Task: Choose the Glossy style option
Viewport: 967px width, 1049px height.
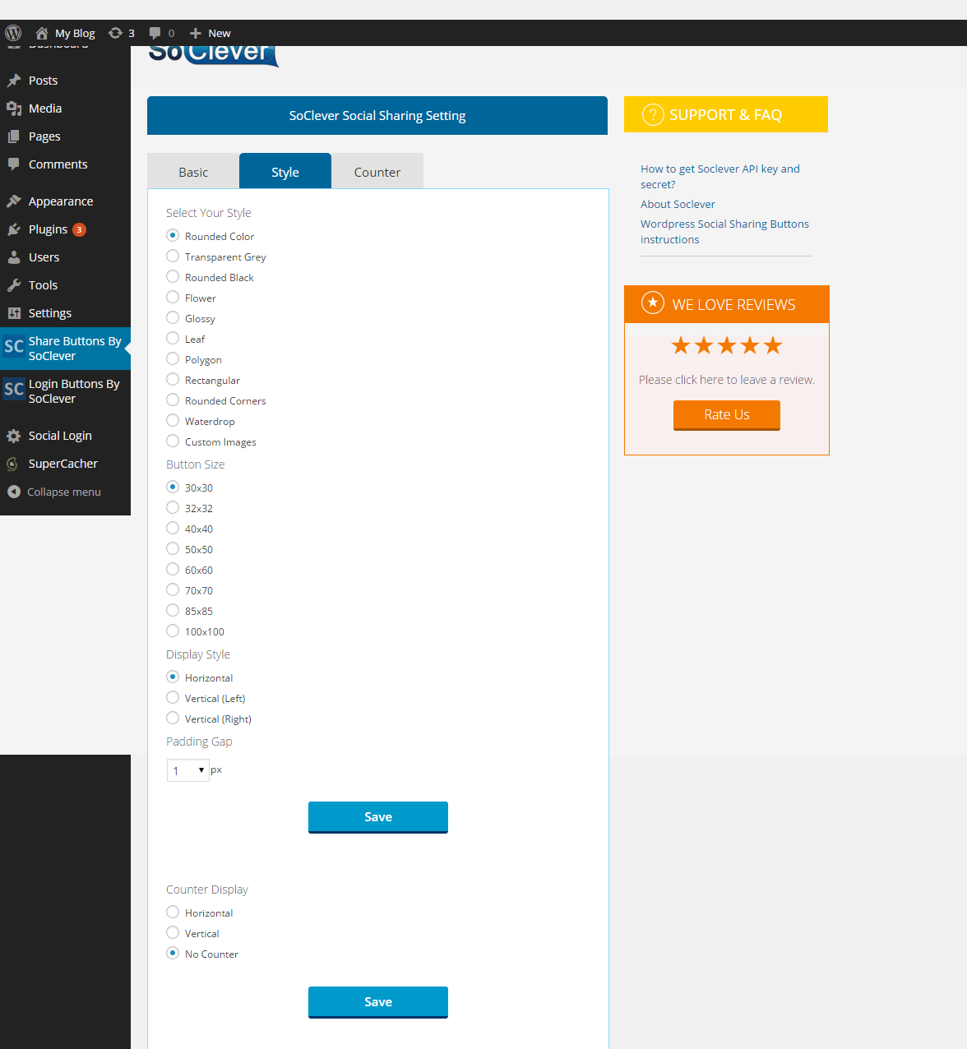Action: click(173, 318)
